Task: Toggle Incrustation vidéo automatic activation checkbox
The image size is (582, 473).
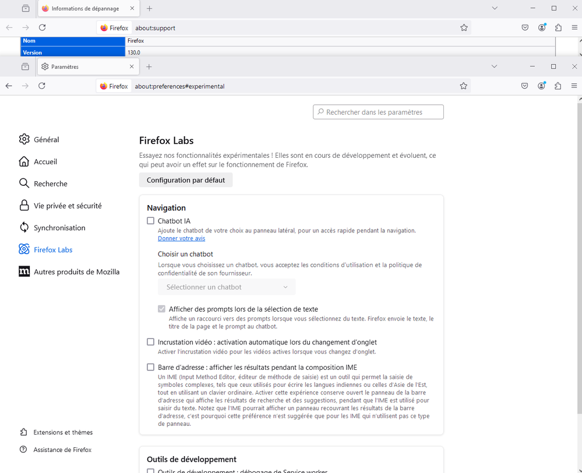Action: (151, 342)
